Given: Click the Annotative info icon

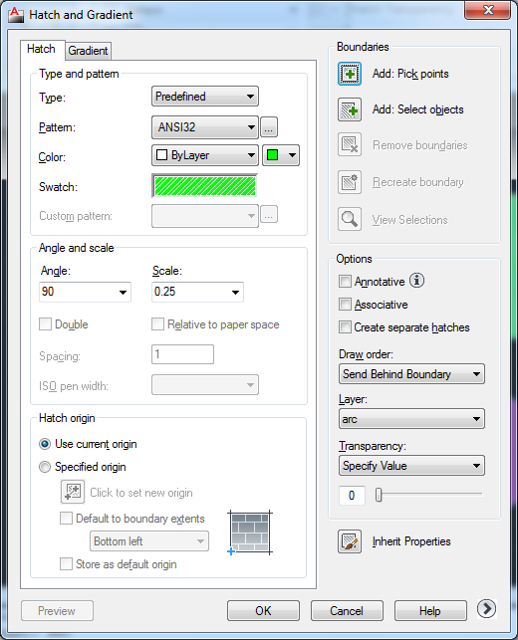Looking at the screenshot, I should 416,281.
